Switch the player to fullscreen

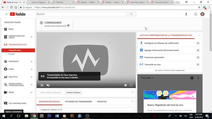131,85
